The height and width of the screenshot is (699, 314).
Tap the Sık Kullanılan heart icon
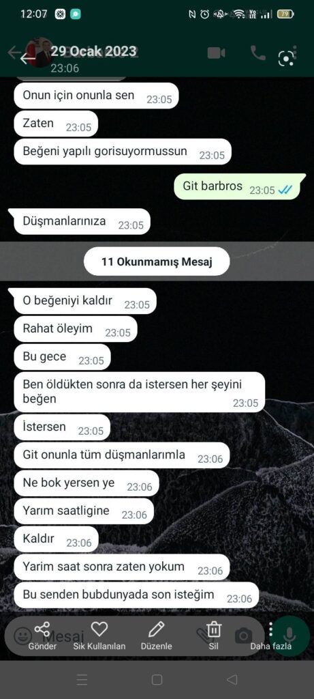coord(99,629)
